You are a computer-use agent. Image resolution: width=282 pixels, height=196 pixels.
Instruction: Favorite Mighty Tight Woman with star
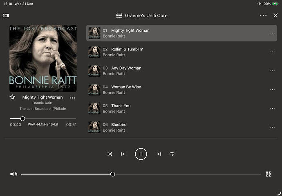click(x=12, y=97)
